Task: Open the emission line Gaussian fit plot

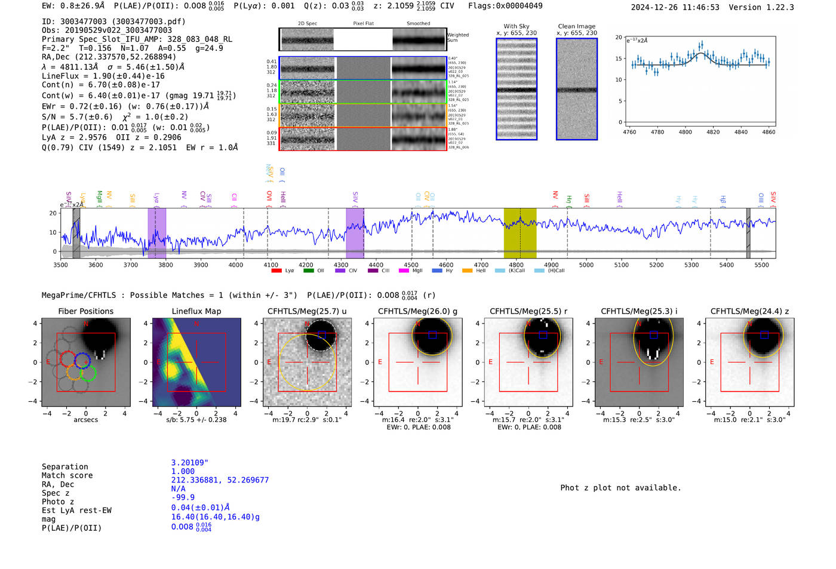Action: click(x=700, y=81)
